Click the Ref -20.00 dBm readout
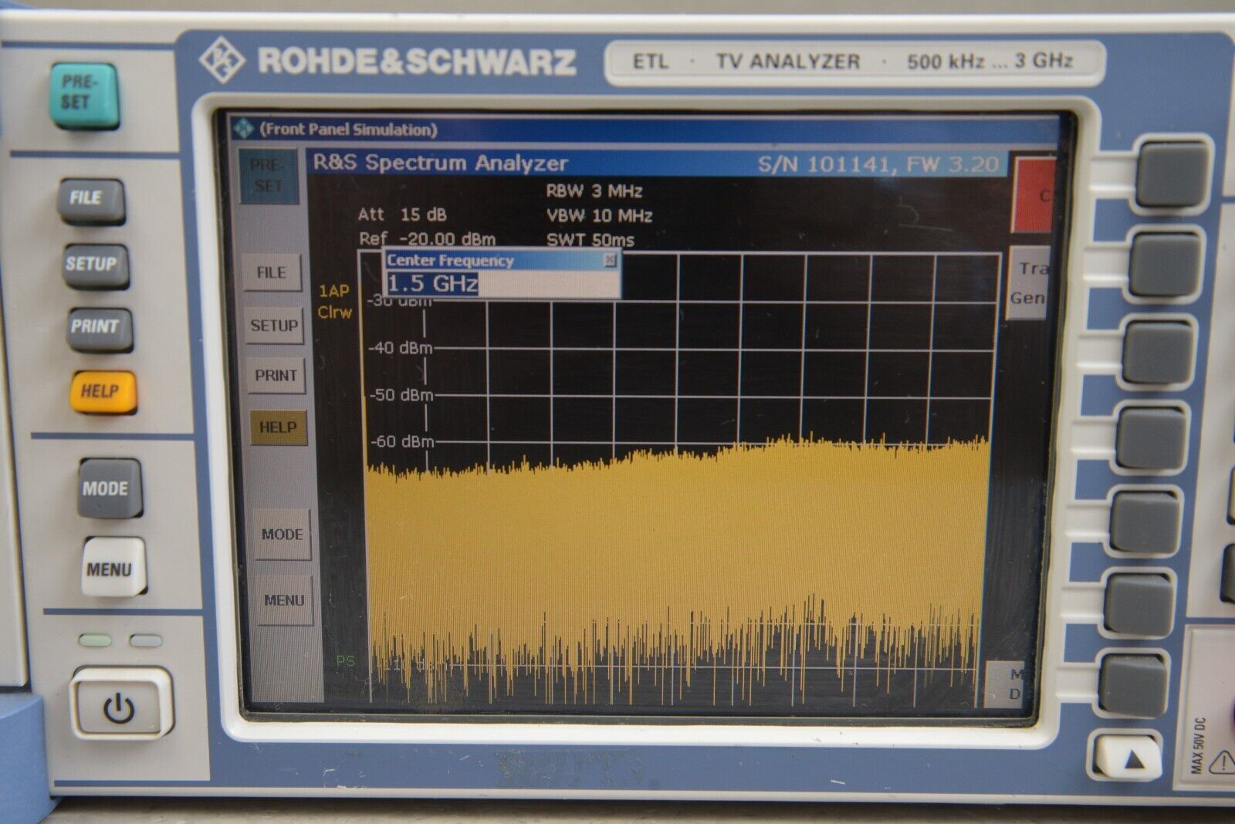 point(428,238)
